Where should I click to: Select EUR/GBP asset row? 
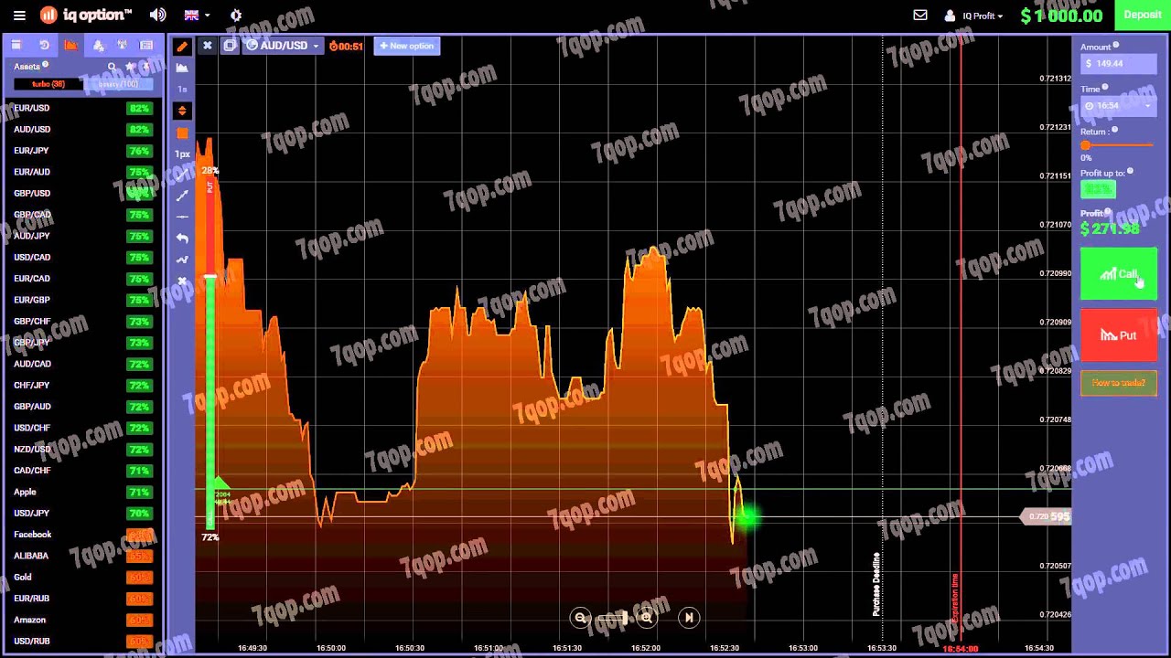click(x=82, y=300)
